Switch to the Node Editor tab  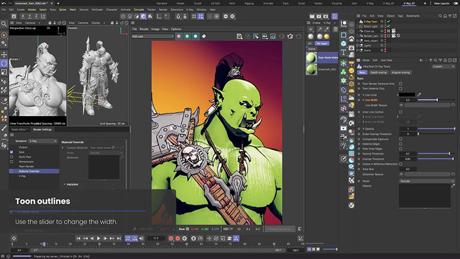19,129
